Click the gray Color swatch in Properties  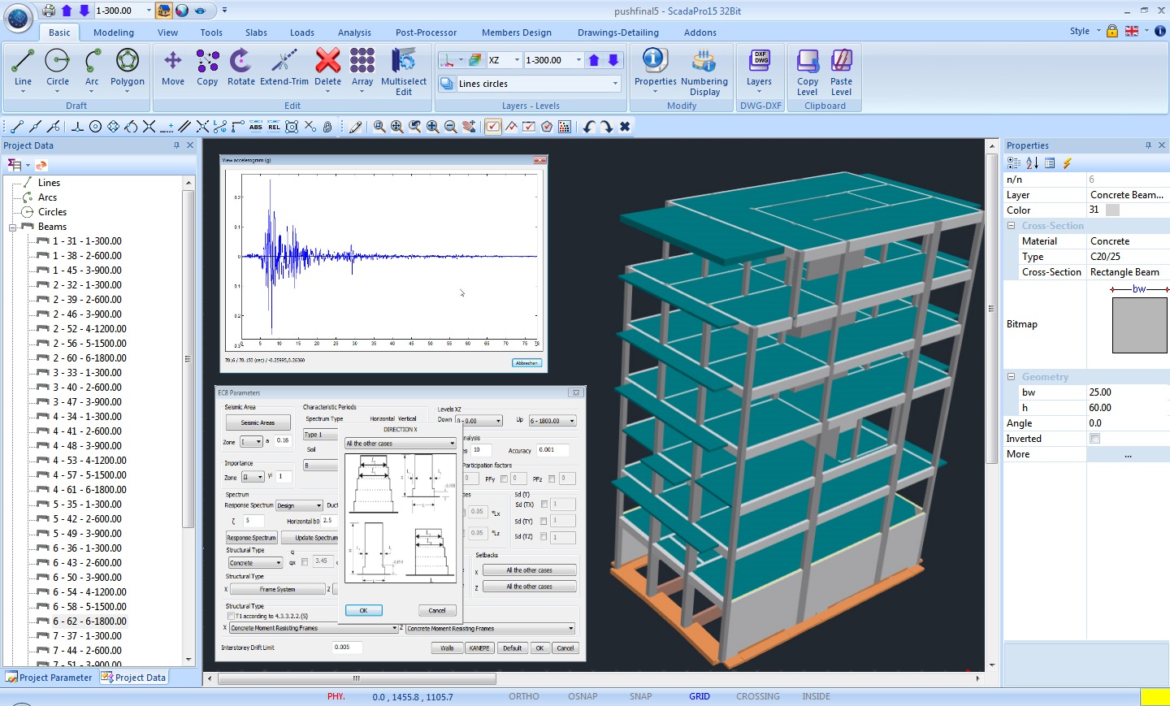(x=1112, y=210)
